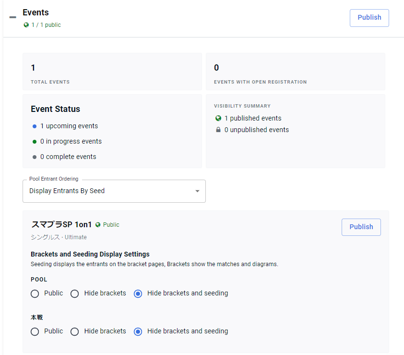Publish the スマブラSP 1on1 event
Viewport: 404px width, 355px height.
tap(361, 227)
